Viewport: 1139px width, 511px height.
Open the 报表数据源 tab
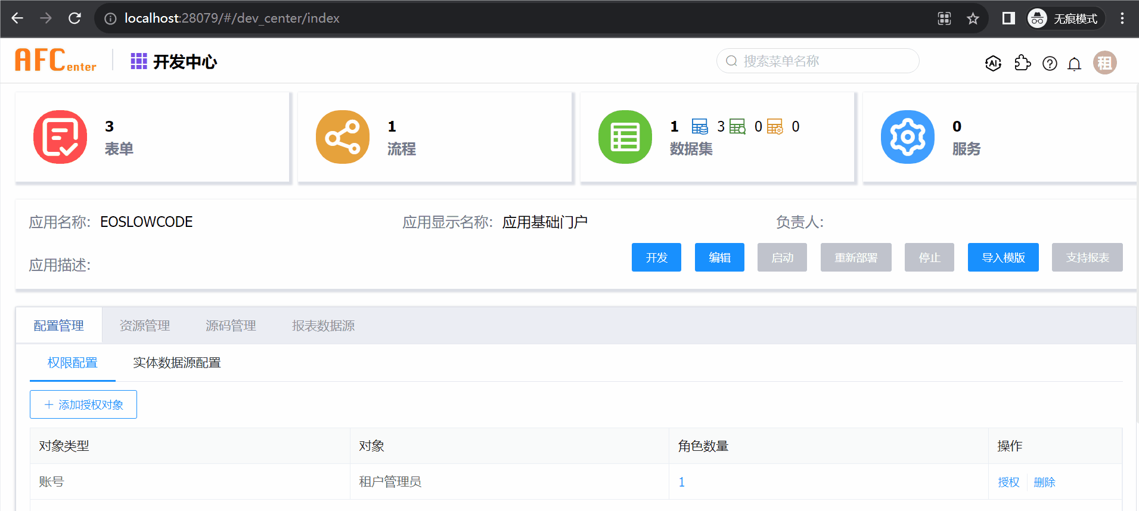click(323, 326)
